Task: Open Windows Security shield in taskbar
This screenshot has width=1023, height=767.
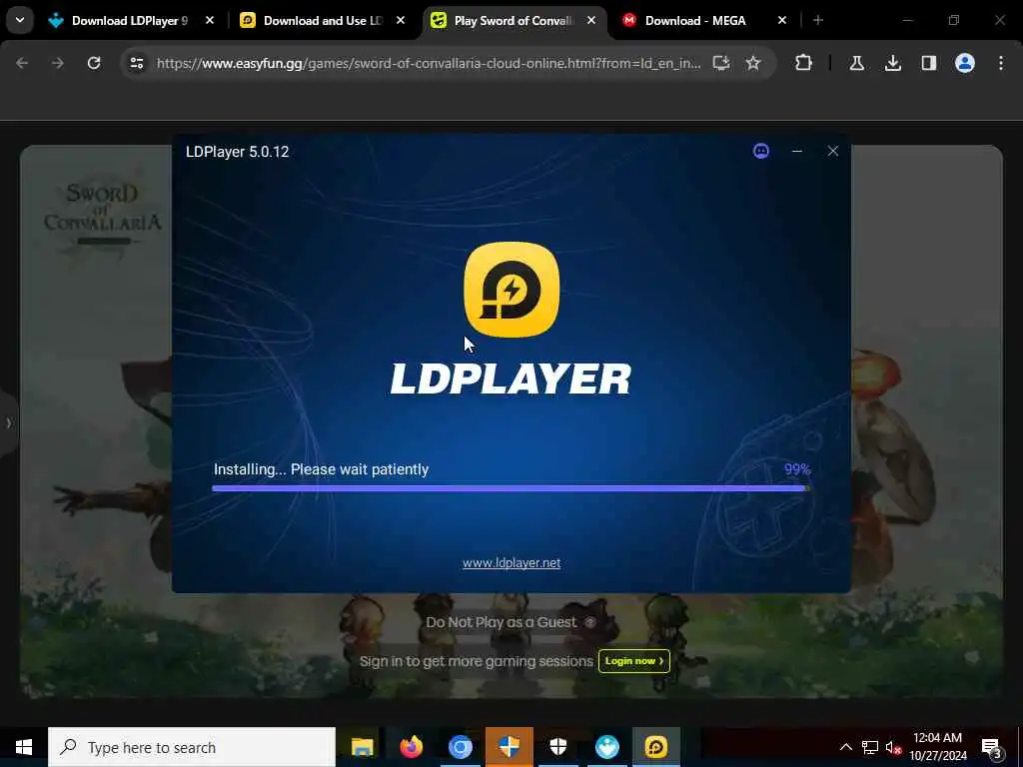Action: point(557,747)
